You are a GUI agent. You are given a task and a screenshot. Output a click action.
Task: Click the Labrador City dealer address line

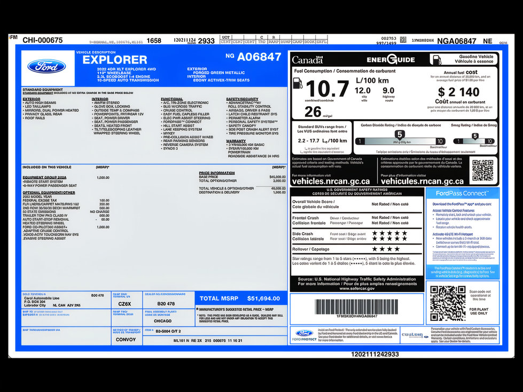52,305
